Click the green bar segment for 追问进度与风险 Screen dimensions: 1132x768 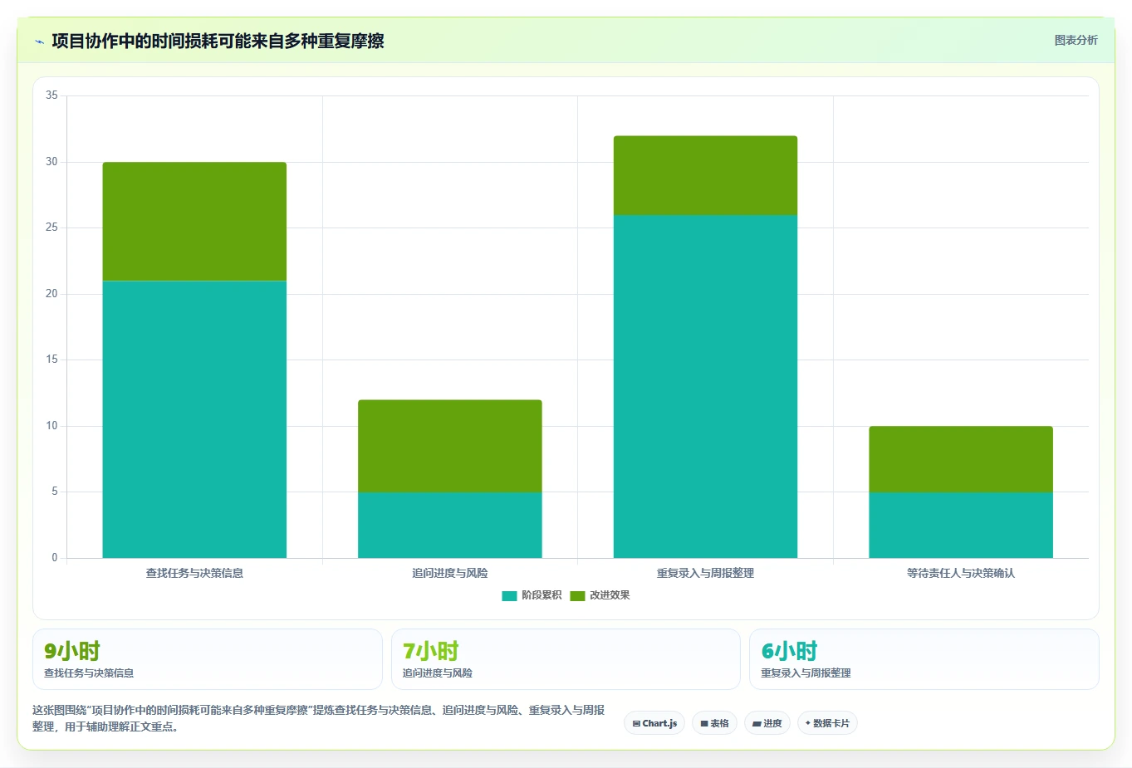450,446
